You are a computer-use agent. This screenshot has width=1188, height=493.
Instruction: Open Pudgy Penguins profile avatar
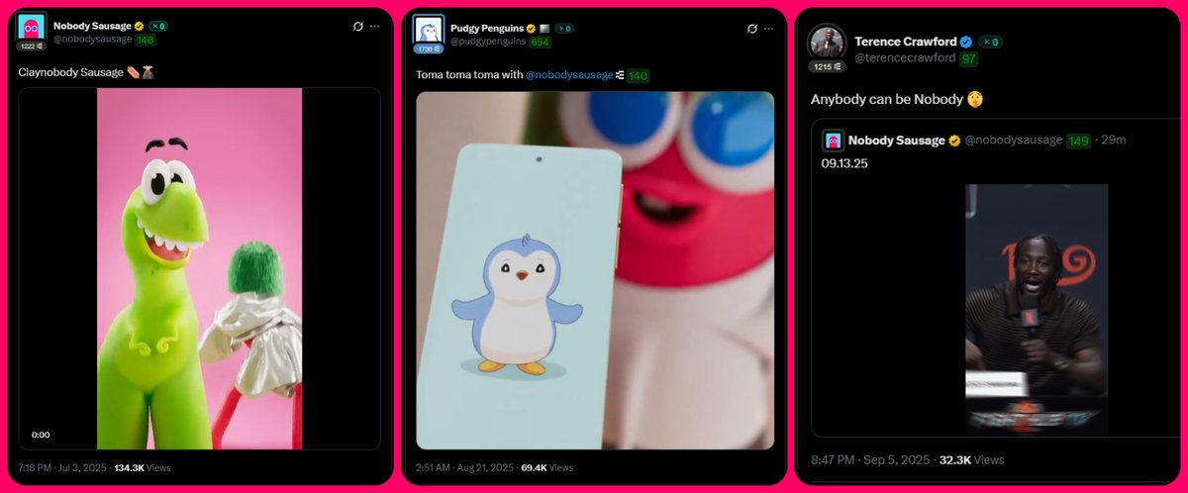point(428,29)
